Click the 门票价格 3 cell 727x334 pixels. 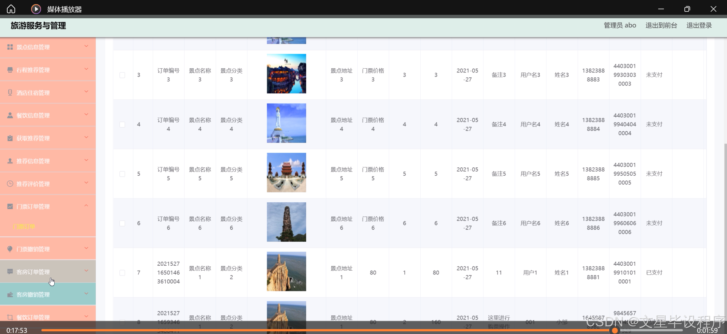(373, 75)
